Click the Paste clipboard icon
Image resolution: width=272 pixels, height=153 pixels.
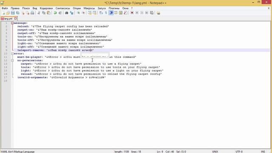click(49, 13)
